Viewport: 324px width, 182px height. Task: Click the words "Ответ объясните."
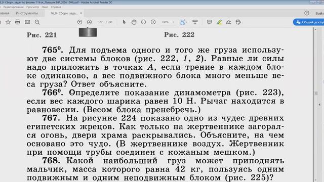coord(109,84)
